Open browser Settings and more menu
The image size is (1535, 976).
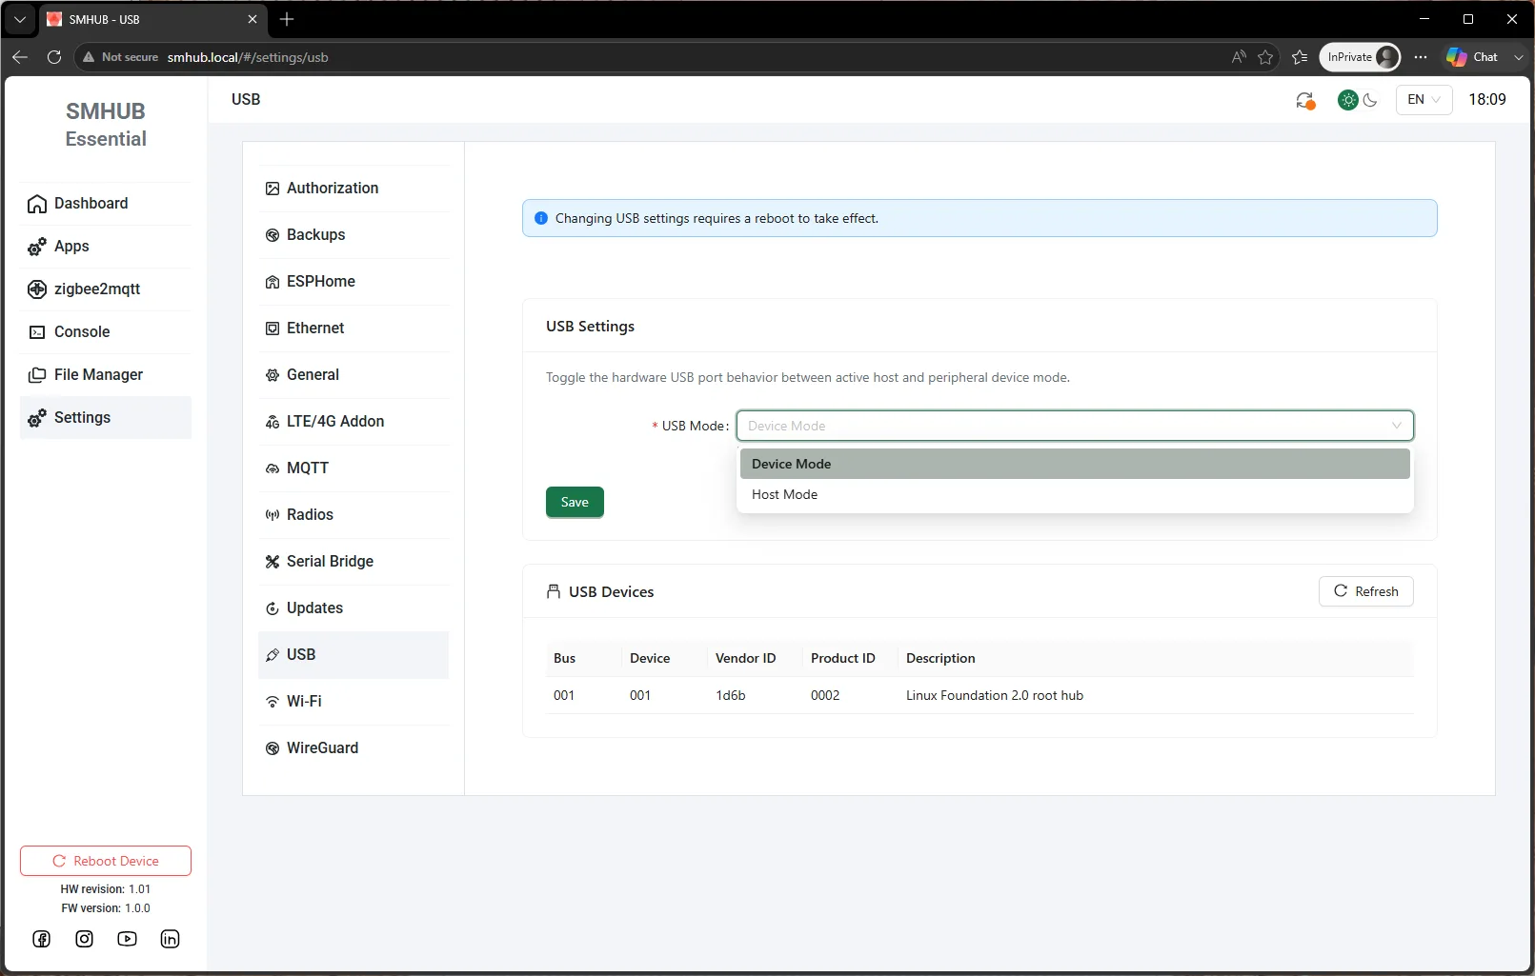coord(1421,57)
